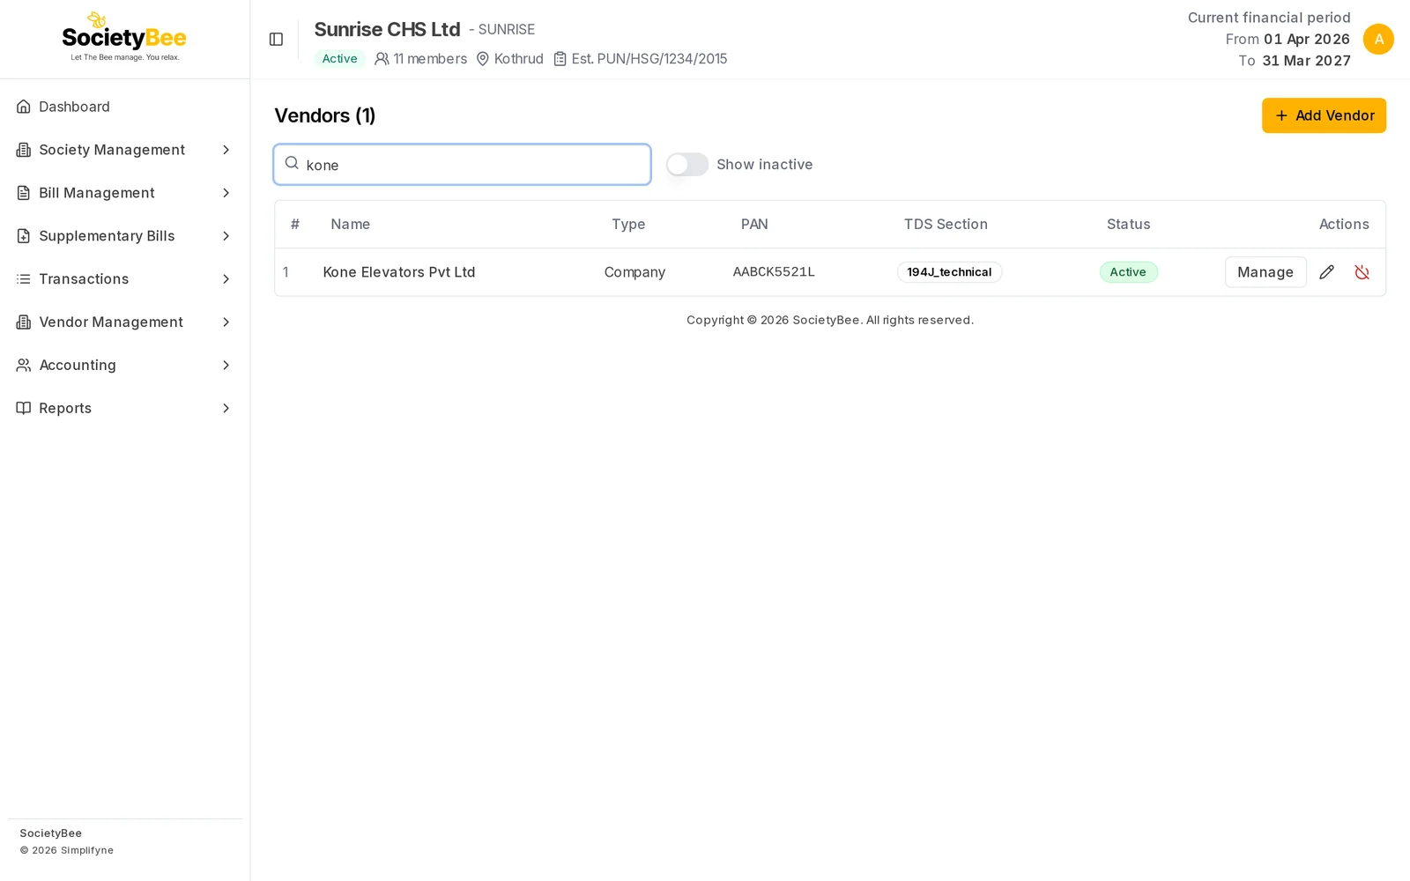Screen dimensions: 1410x881
Task: Click Manage for Kone Elevators
Action: pyautogui.click(x=1265, y=272)
